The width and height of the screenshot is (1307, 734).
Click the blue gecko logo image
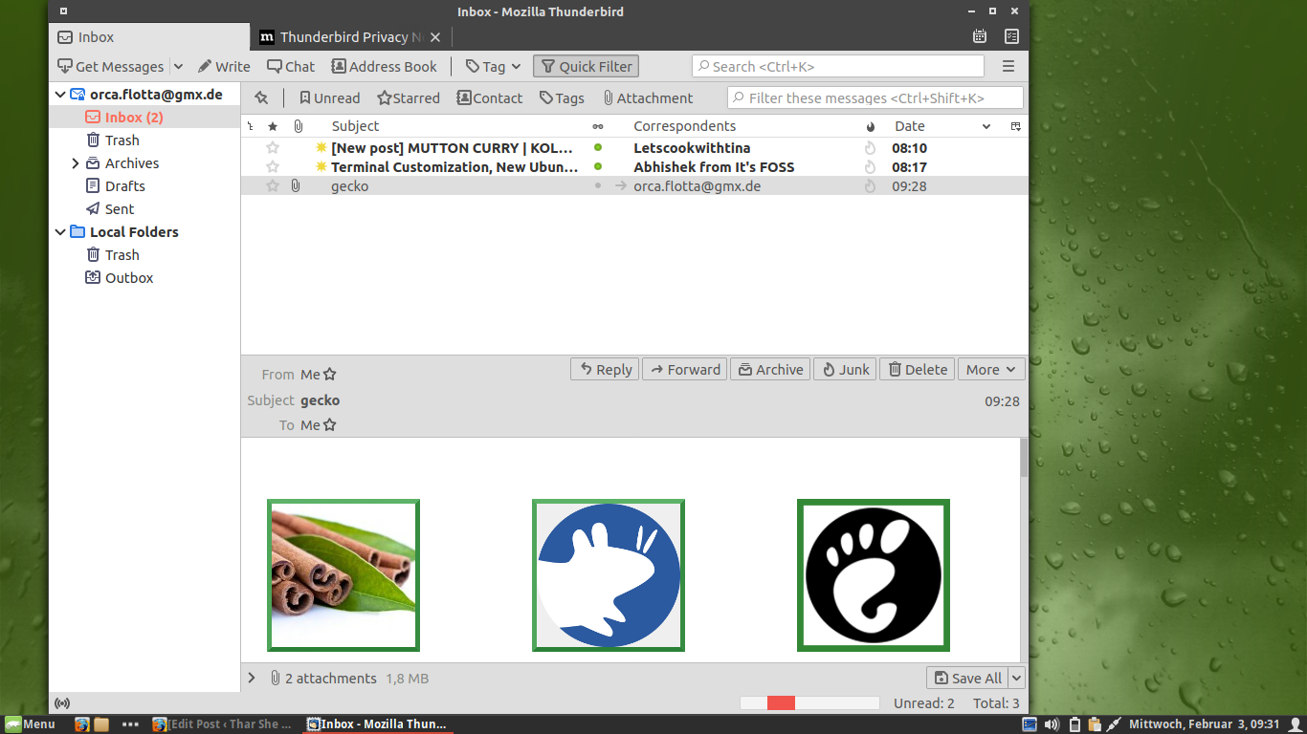(609, 574)
